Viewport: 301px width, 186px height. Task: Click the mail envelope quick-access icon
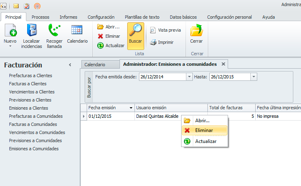coord(16,6)
